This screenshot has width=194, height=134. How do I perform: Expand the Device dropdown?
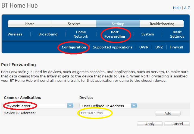(134, 106)
